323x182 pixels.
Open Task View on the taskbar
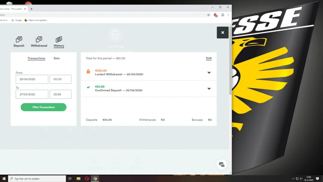coord(70,178)
